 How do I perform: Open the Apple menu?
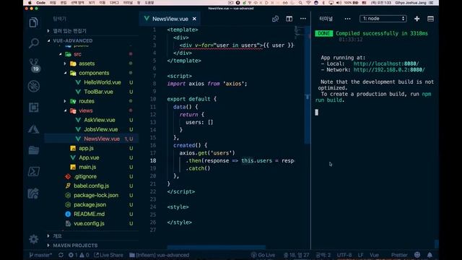[x=30, y=3]
